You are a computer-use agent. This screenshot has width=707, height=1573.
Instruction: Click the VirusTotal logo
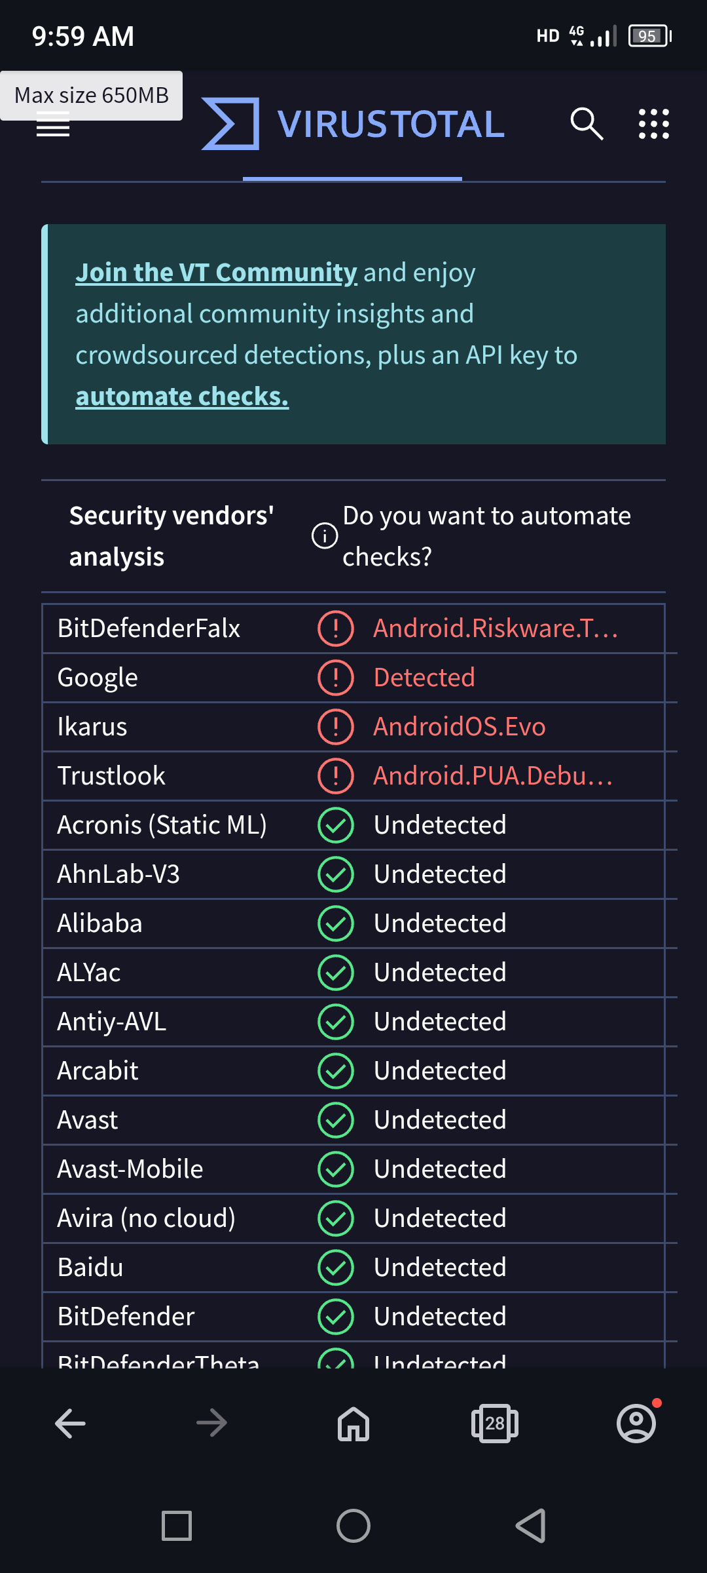tap(352, 124)
